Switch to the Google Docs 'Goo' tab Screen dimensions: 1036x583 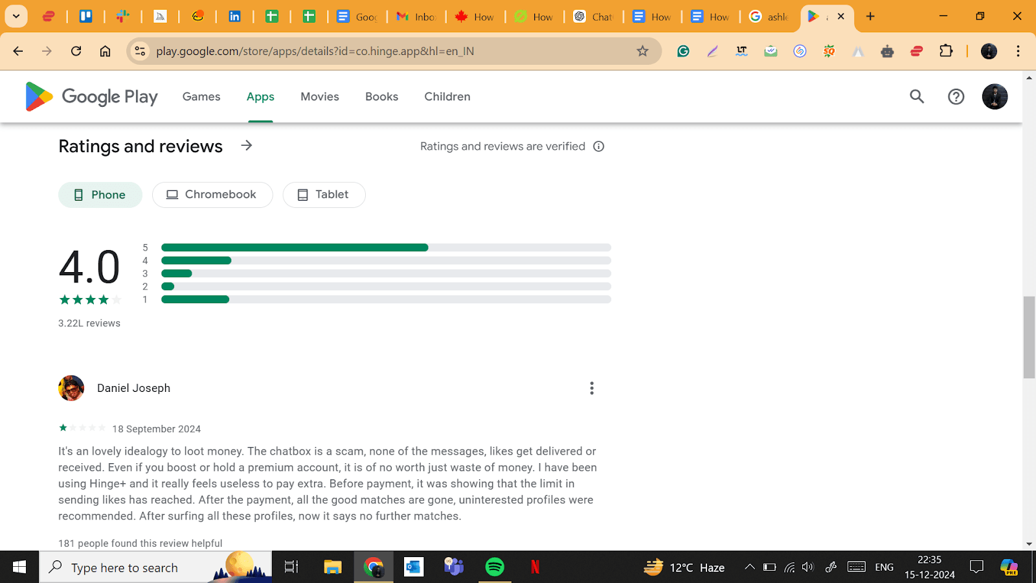click(357, 16)
